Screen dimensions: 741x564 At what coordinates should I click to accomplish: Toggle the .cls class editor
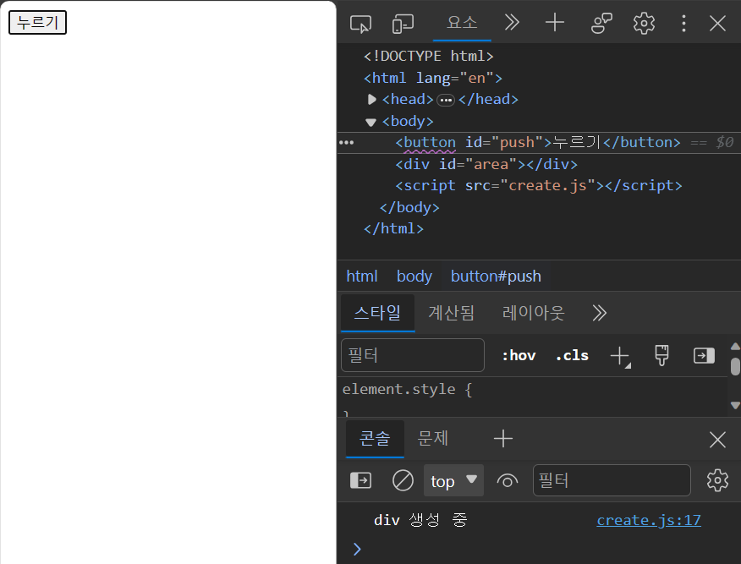pos(573,355)
